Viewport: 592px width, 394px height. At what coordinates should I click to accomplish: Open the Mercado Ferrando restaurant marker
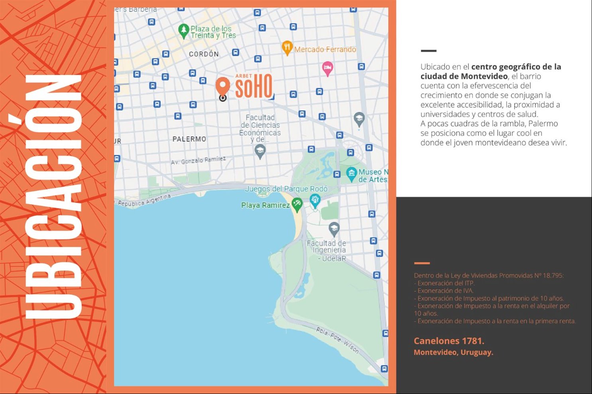click(x=287, y=48)
